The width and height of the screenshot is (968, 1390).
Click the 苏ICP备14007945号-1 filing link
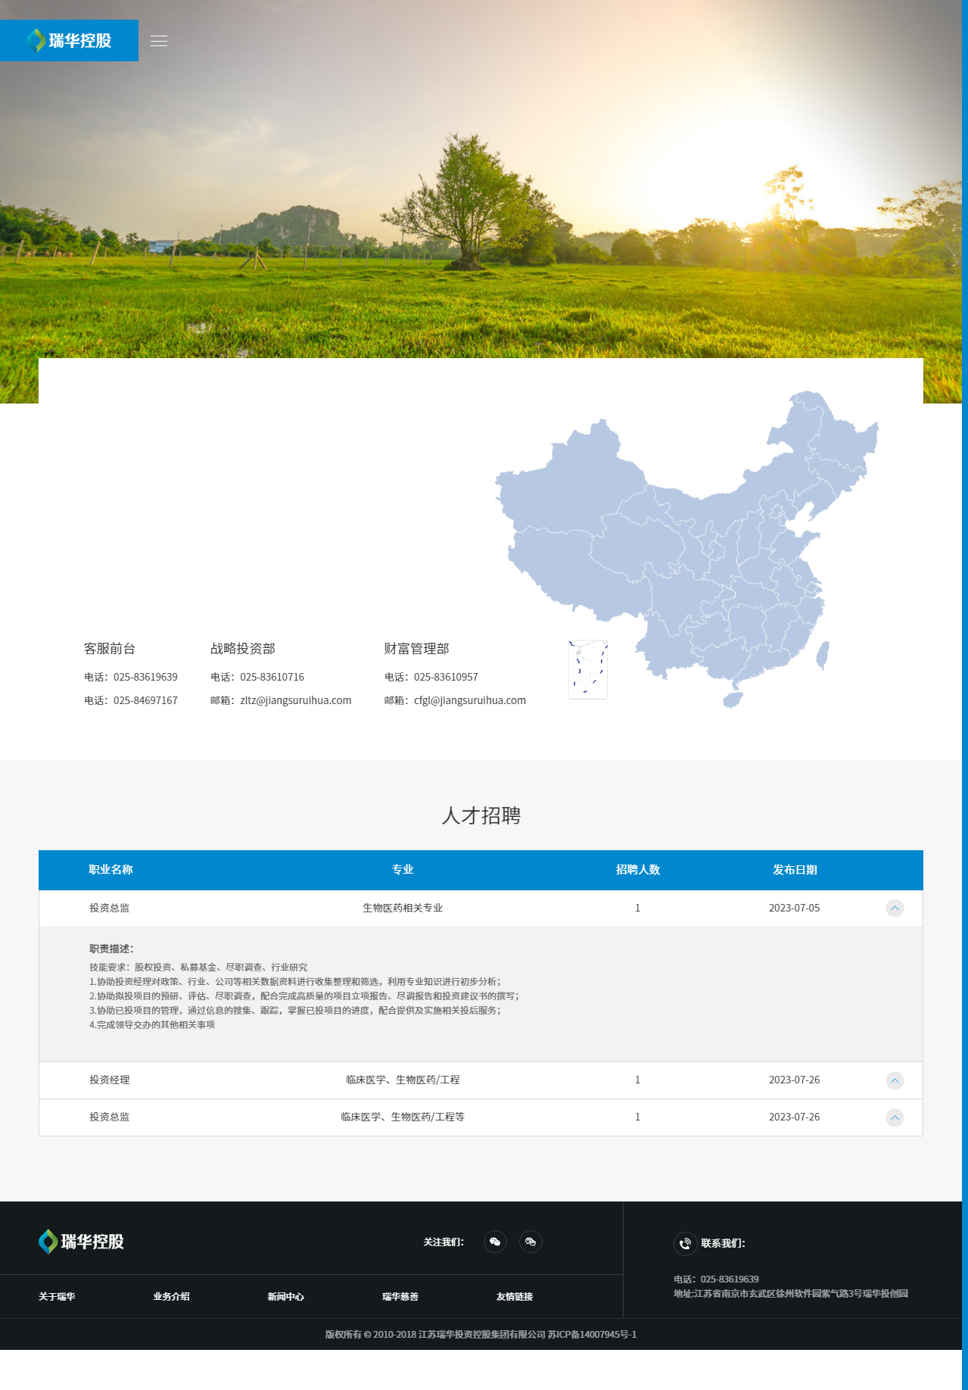pos(592,1334)
